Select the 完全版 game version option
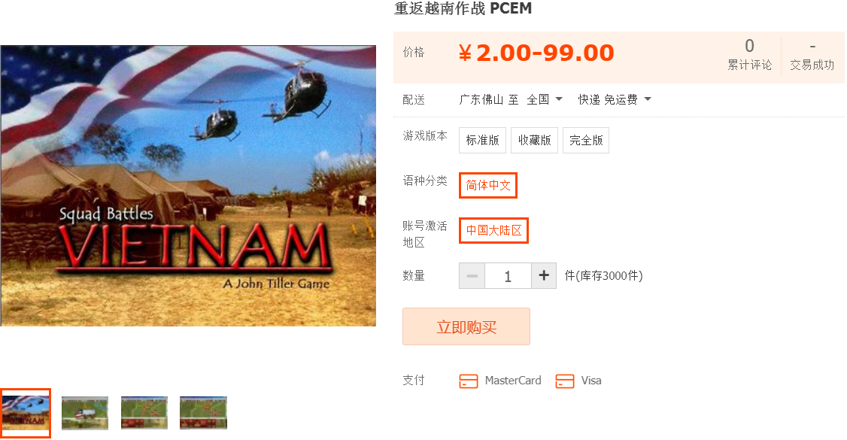The width and height of the screenshot is (847, 440). [586, 141]
